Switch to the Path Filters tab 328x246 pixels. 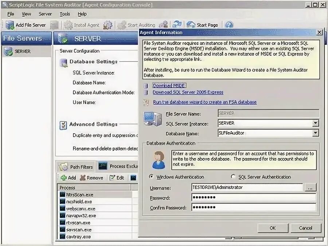coord(76,167)
